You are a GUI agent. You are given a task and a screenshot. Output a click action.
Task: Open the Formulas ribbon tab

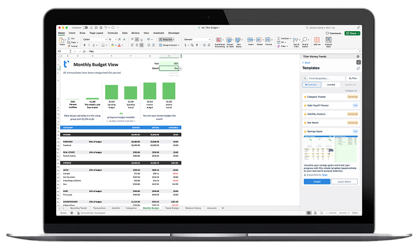(x=113, y=33)
